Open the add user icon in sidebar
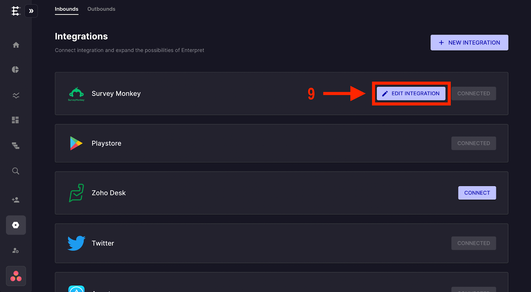531x292 pixels. (16, 200)
